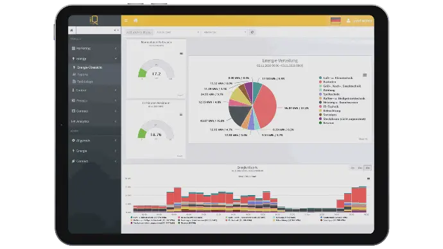443x249 pixels.
Task: Click the 17.2 gauge value
Action: [x=156, y=74]
